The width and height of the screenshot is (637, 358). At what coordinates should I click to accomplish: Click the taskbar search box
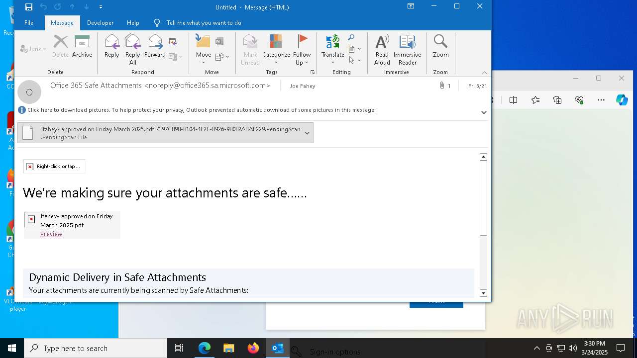(96, 348)
